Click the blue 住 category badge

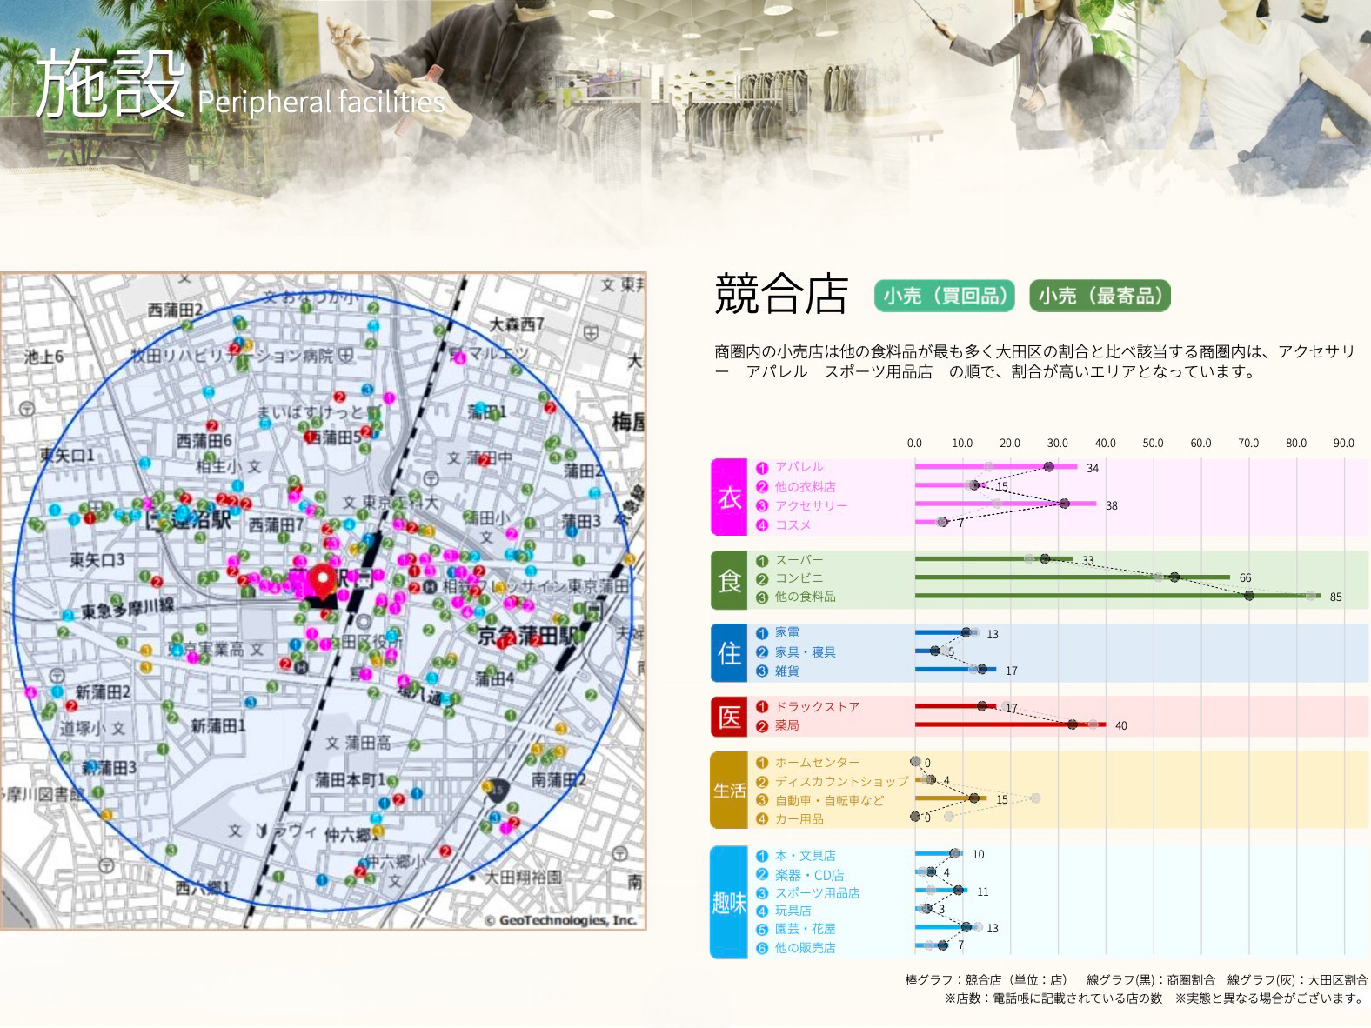[729, 652]
